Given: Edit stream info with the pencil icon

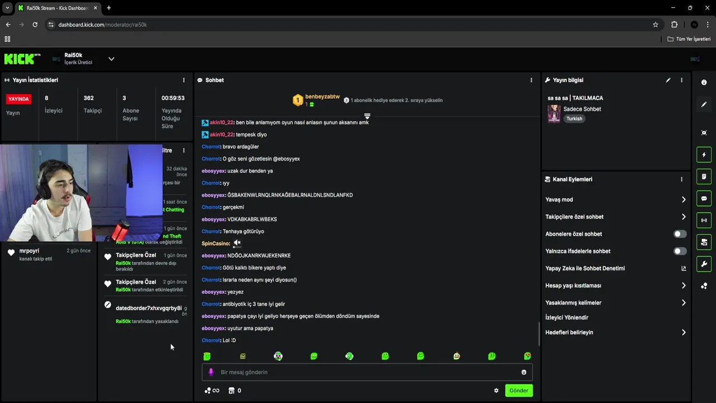Looking at the screenshot, I should tap(668, 80).
